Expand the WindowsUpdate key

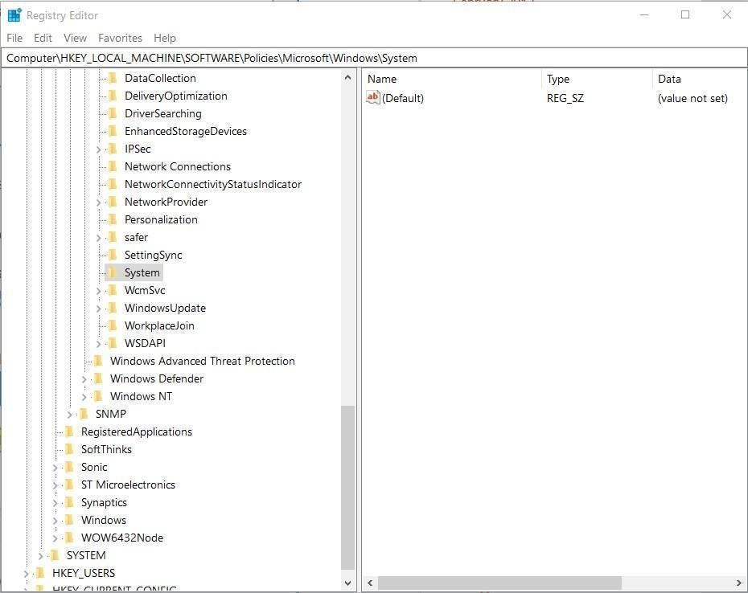98,309
